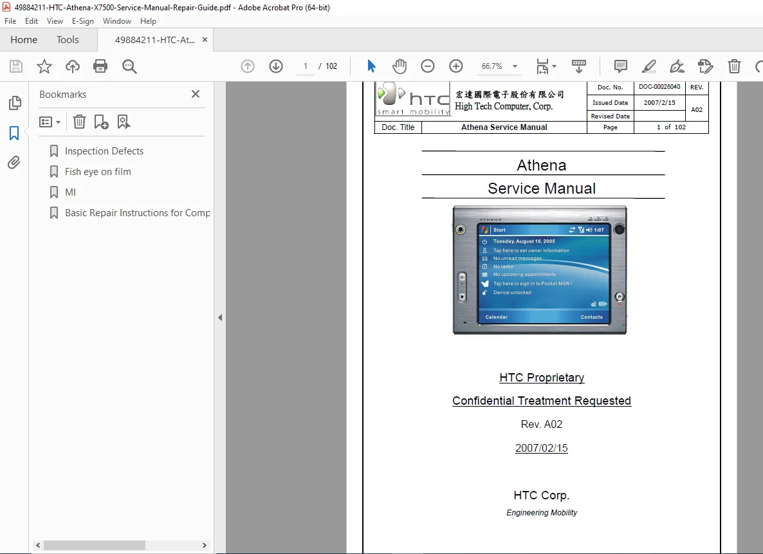Delete the selected bookmark
763x554 pixels.
click(79, 122)
